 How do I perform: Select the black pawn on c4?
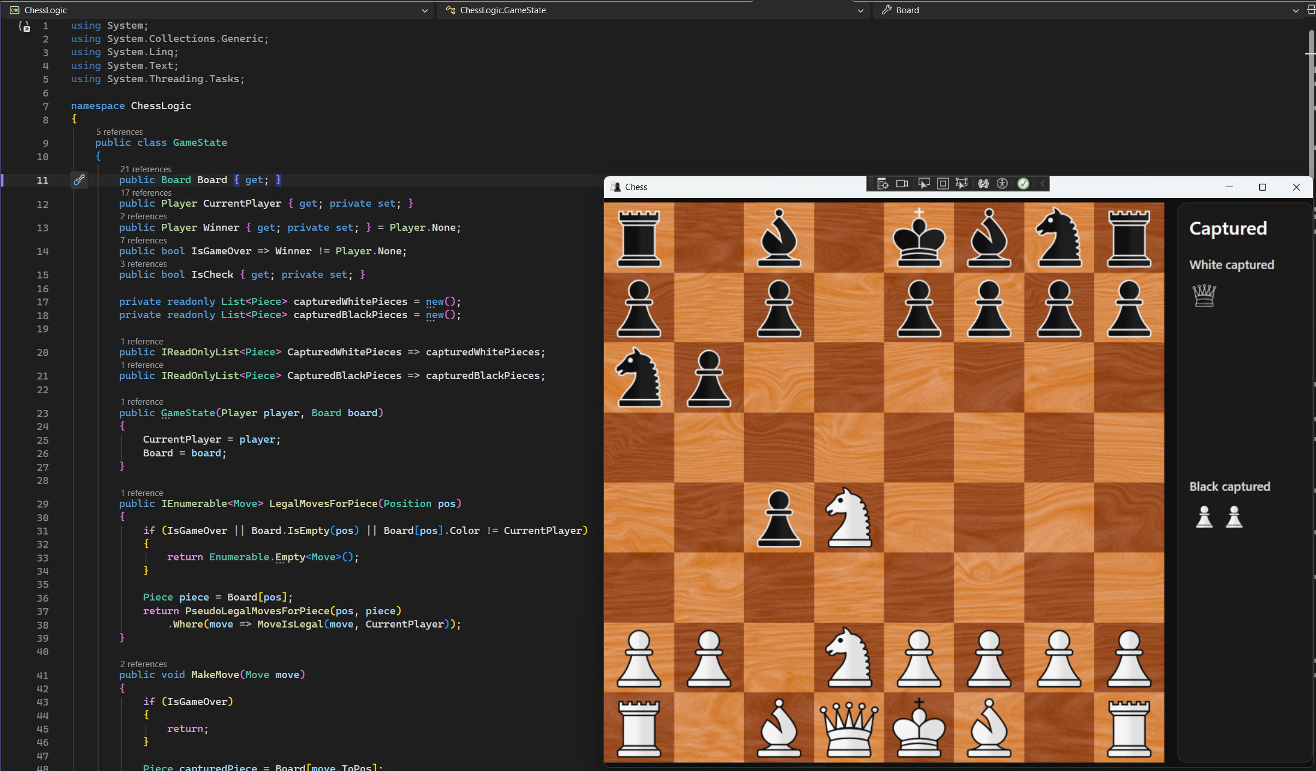pyautogui.click(x=779, y=517)
